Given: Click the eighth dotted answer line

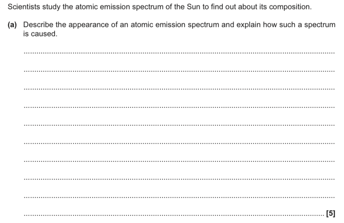Looking at the screenshot, I should [x=179, y=179].
